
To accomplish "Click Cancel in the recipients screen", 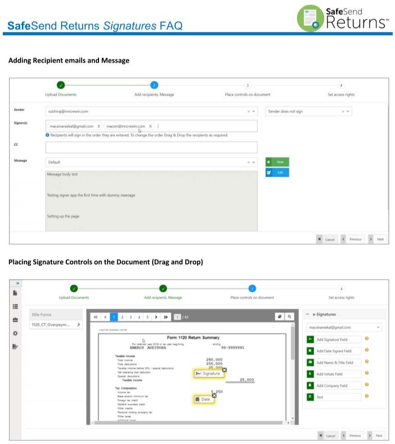I will [x=327, y=239].
